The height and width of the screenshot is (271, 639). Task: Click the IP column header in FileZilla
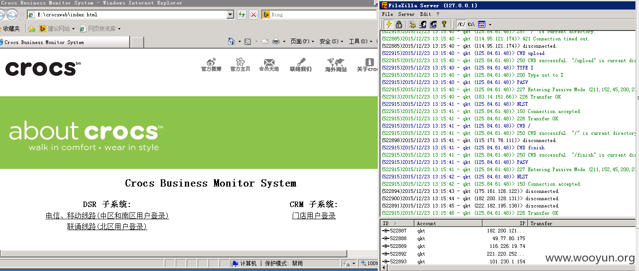[505, 223]
